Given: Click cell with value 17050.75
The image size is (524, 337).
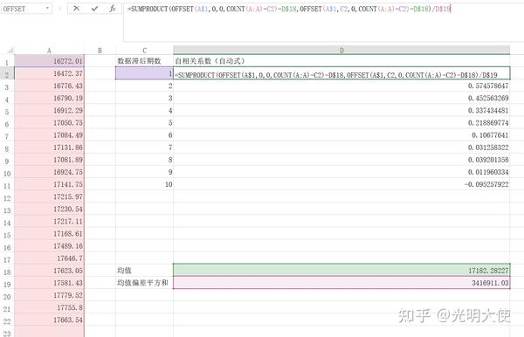Looking at the screenshot, I should coord(50,123).
